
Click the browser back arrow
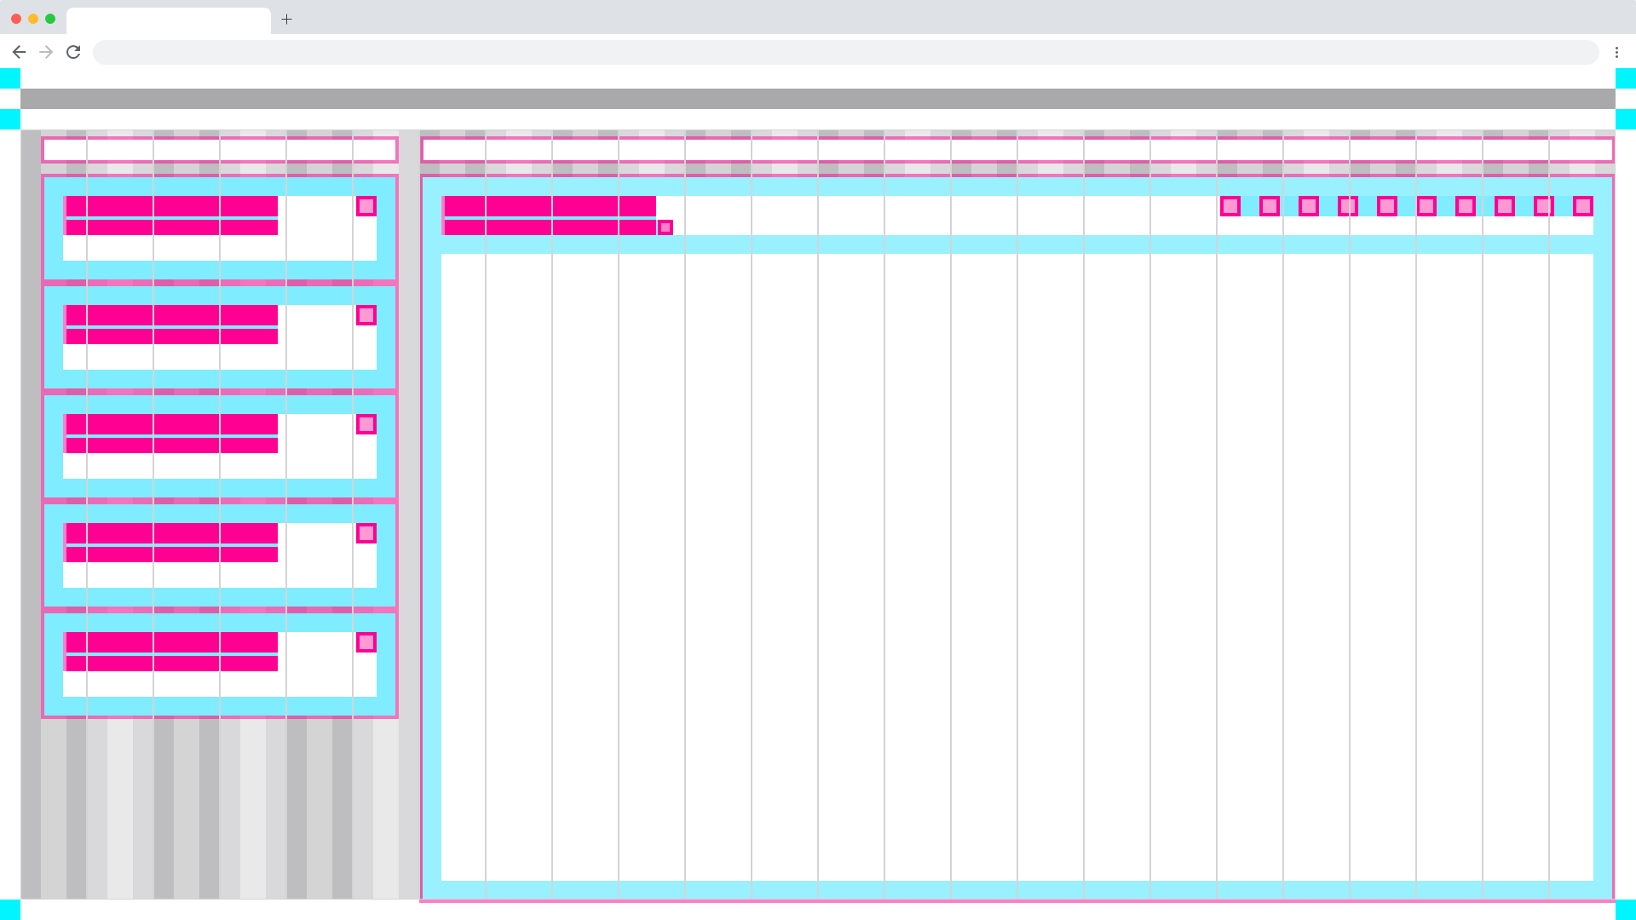click(x=19, y=52)
